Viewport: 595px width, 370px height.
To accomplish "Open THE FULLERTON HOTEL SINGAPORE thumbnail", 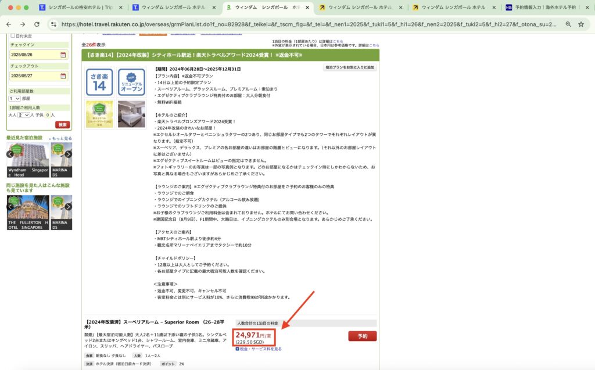I will 28,213.
